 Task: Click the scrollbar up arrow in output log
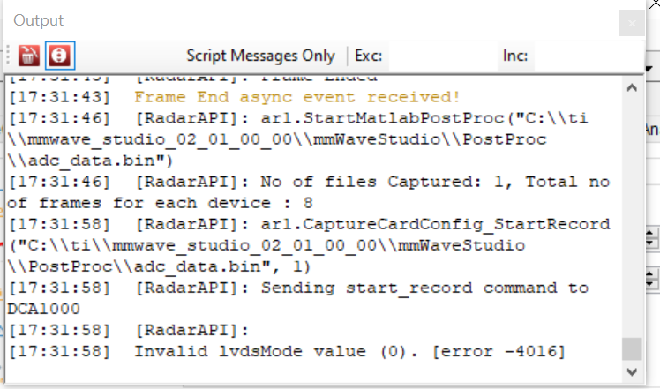coord(631,86)
